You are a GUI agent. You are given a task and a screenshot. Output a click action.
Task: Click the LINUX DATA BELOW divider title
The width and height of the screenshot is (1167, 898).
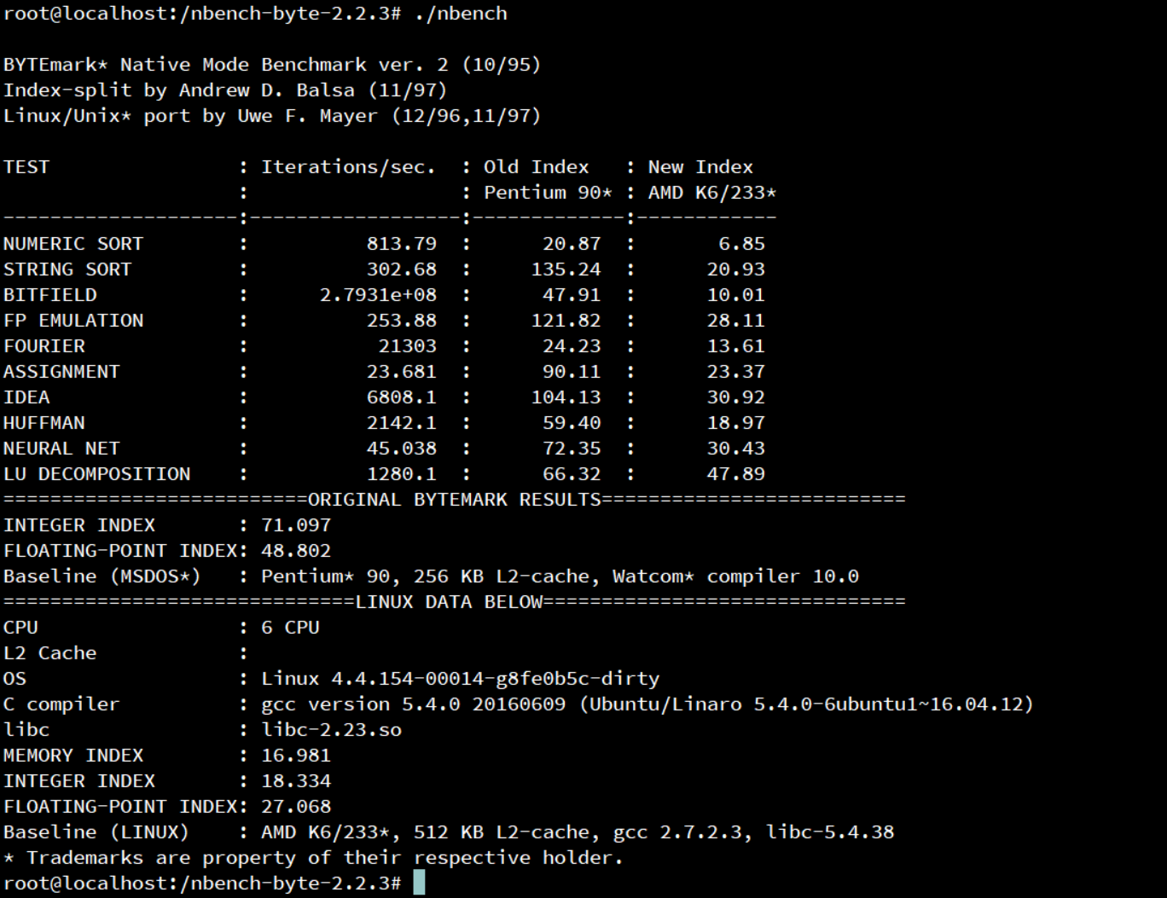[449, 602]
